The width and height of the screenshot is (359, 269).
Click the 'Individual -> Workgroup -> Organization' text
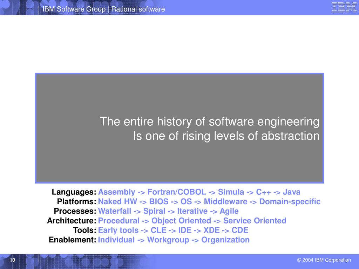[174, 240]
